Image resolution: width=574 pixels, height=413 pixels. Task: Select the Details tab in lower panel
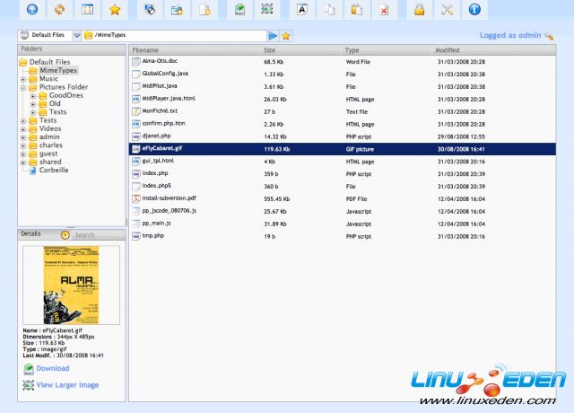pos(30,233)
